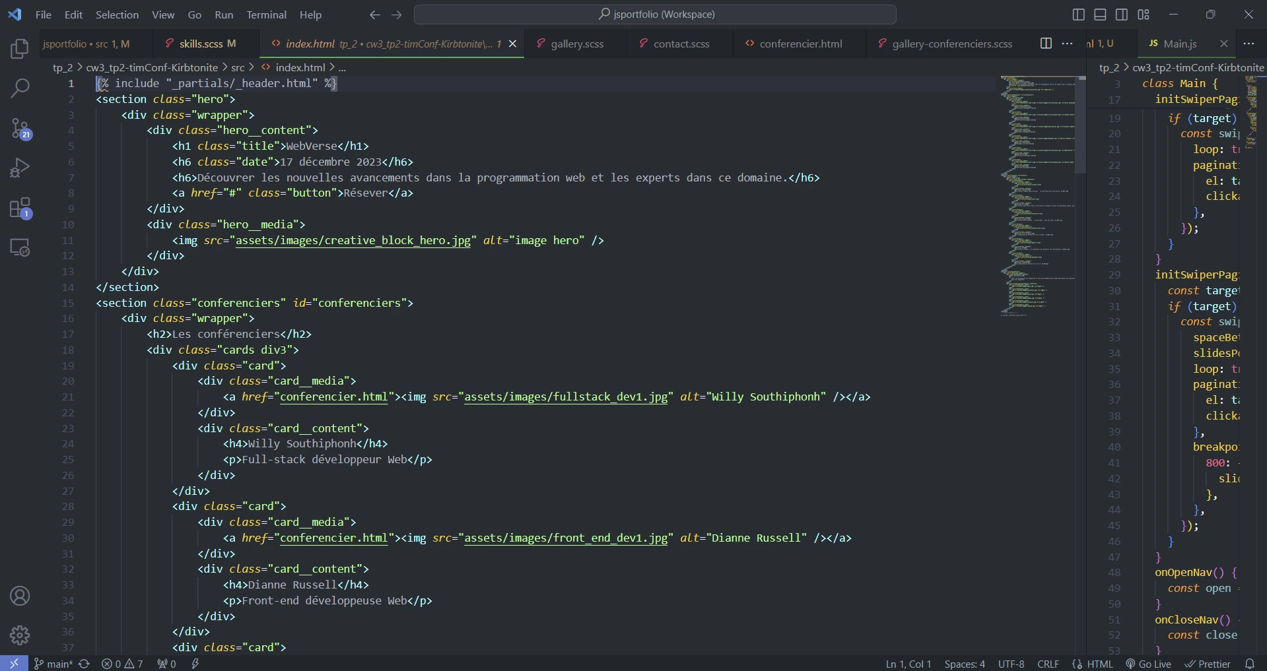Open the Search view in the activity bar
The image size is (1267, 671).
tap(20, 88)
